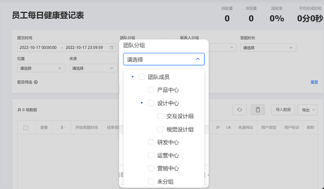This screenshot has height=189, width=324.
Task: Check the 未分组 checkbox
Action: (151, 182)
